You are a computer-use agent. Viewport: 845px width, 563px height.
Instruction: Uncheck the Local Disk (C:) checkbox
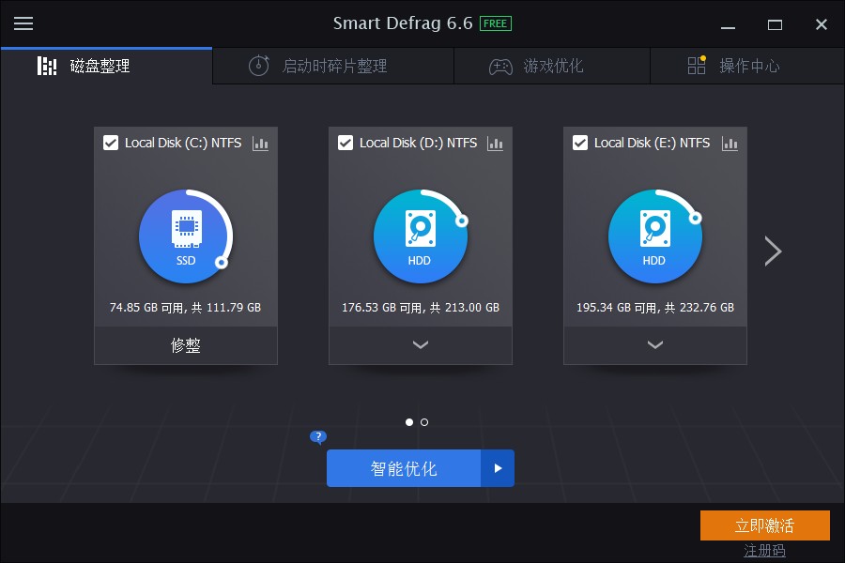[111, 143]
